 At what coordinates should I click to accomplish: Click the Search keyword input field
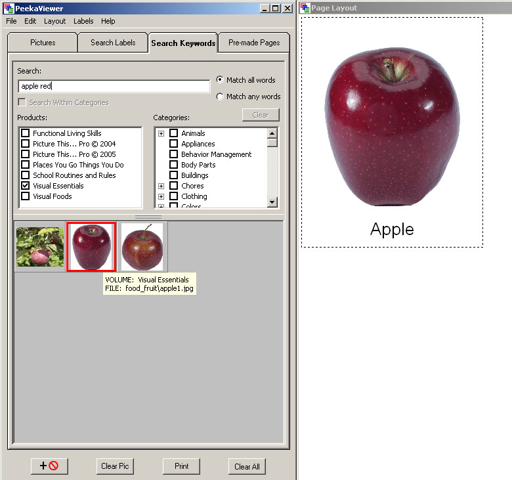[x=114, y=86]
